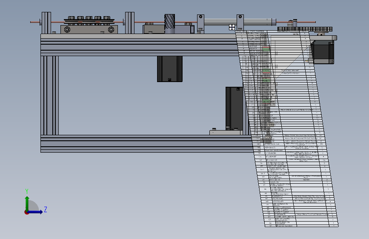Select the stepper motor under the right gear
Screen dimensions: 369x239
tap(323, 52)
